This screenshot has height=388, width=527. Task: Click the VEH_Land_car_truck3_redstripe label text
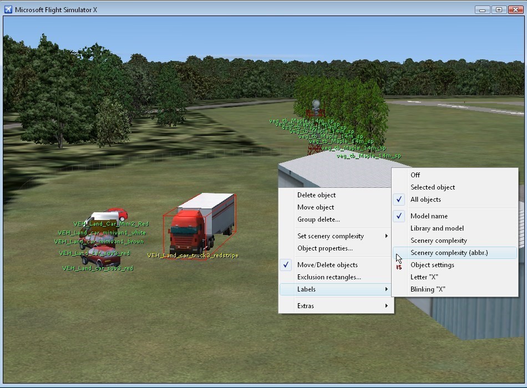(192, 256)
